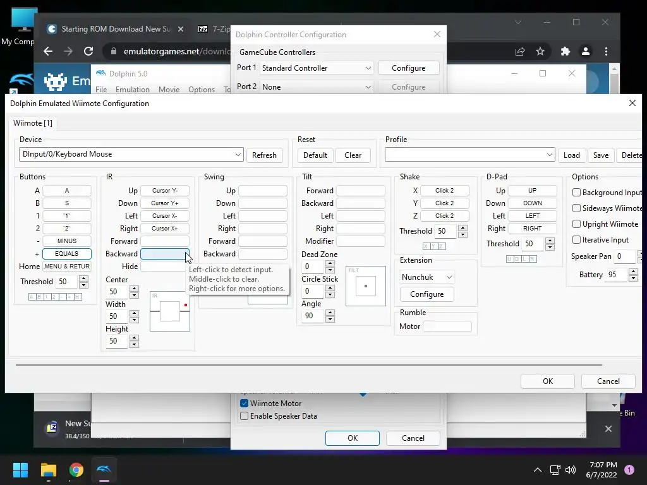Click OK in Controller Configuration dialog
This screenshot has width=647, height=485.
point(353,438)
